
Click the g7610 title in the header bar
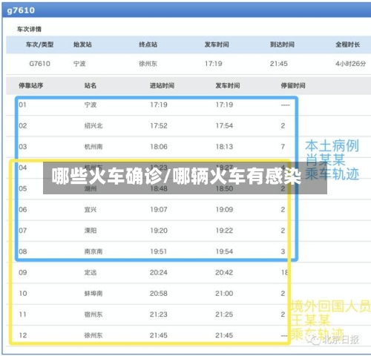point(21,10)
